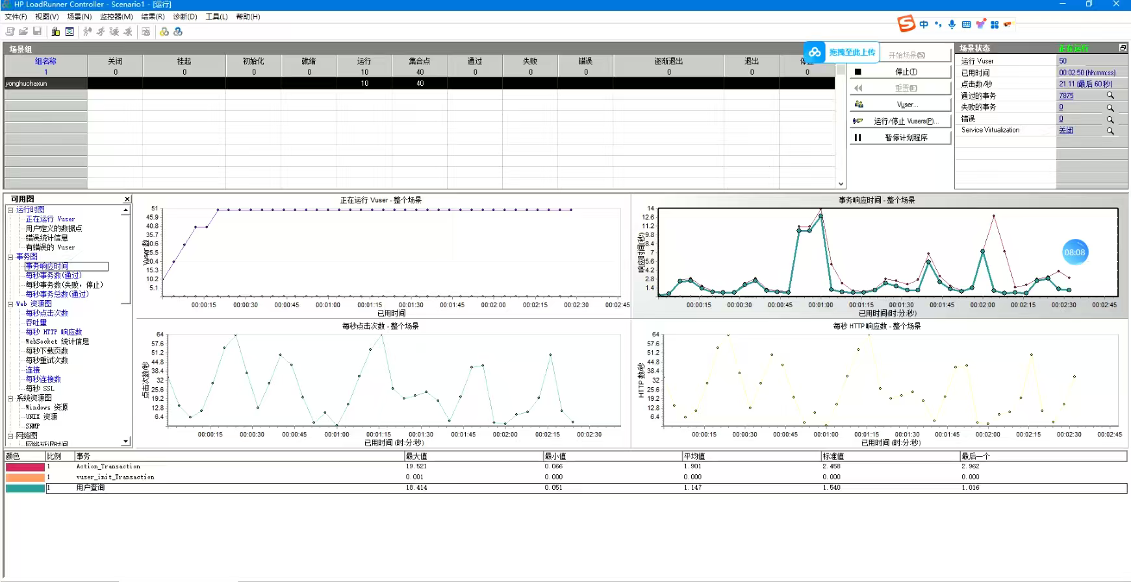Screen dimensions: 1131x582
Task: Click the 关闭 Service Virtualization link
Action: pos(1065,131)
